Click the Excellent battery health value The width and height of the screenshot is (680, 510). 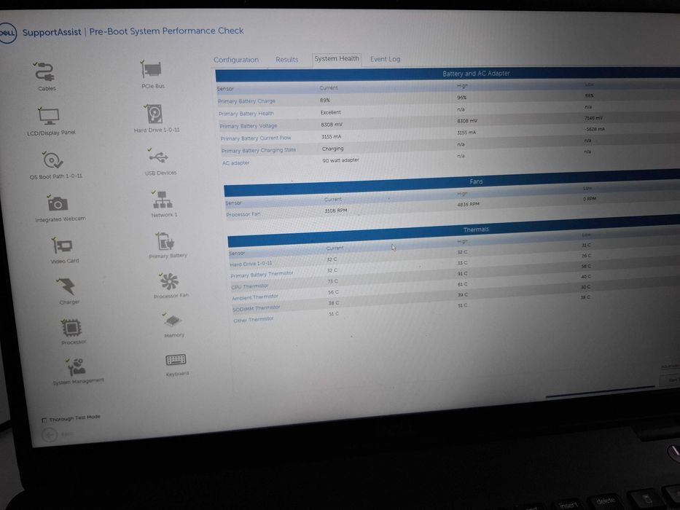point(330,112)
